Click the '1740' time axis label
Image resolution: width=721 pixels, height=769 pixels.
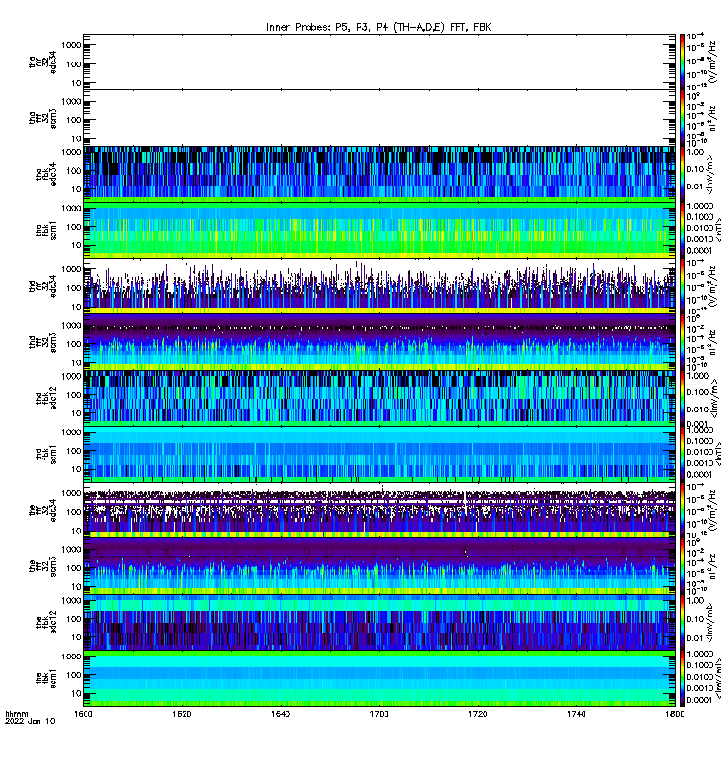(576, 714)
